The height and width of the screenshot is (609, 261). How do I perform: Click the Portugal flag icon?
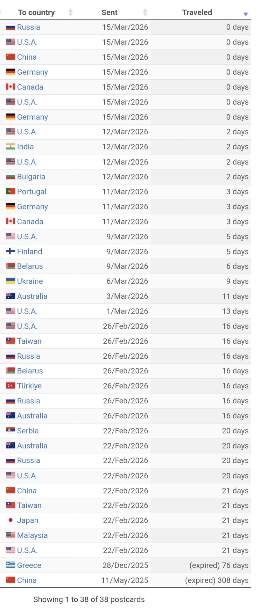pyautogui.click(x=11, y=192)
